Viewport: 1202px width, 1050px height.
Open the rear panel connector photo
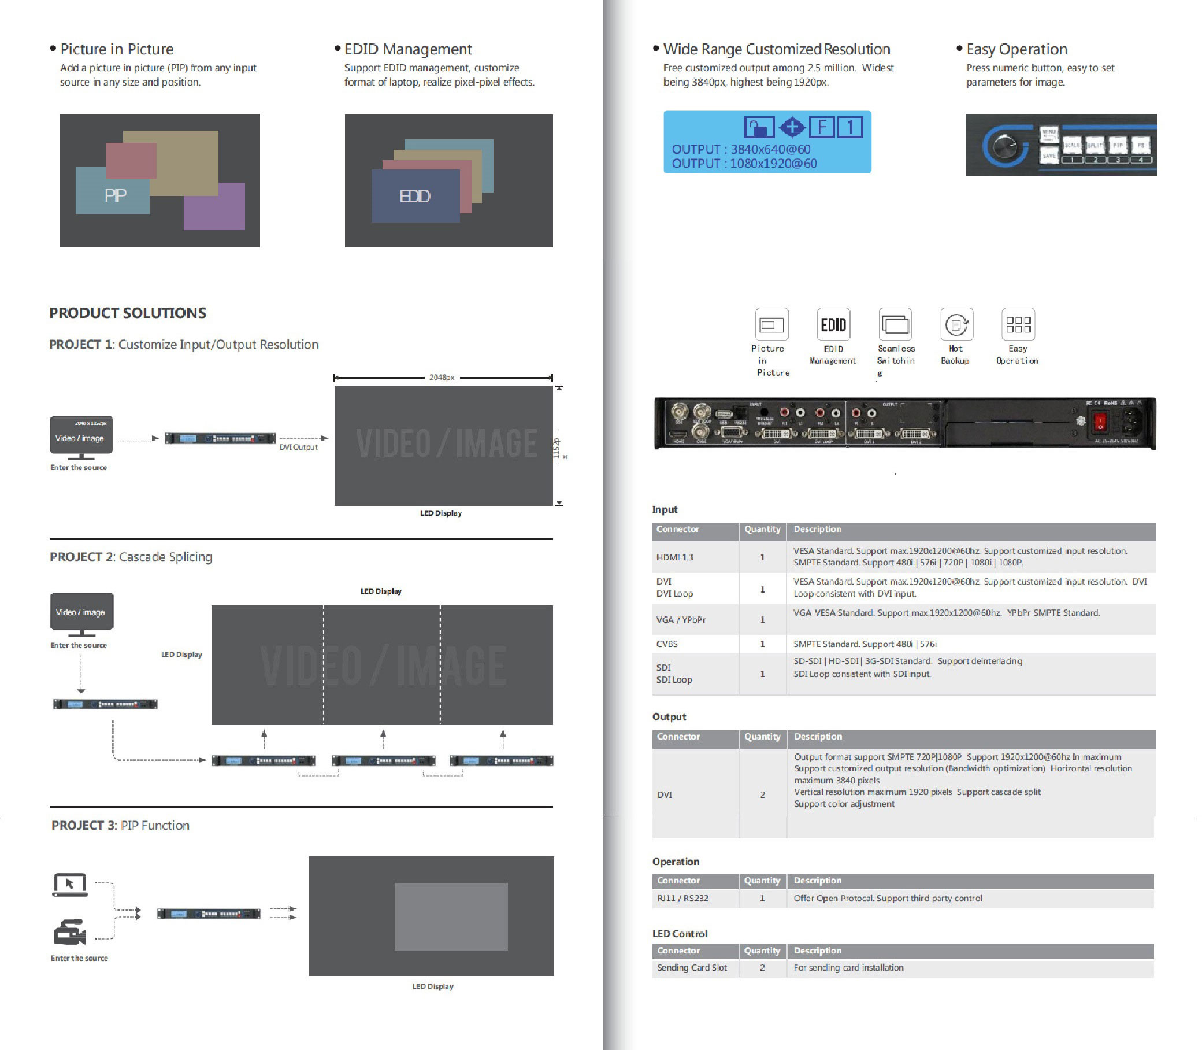tap(904, 423)
